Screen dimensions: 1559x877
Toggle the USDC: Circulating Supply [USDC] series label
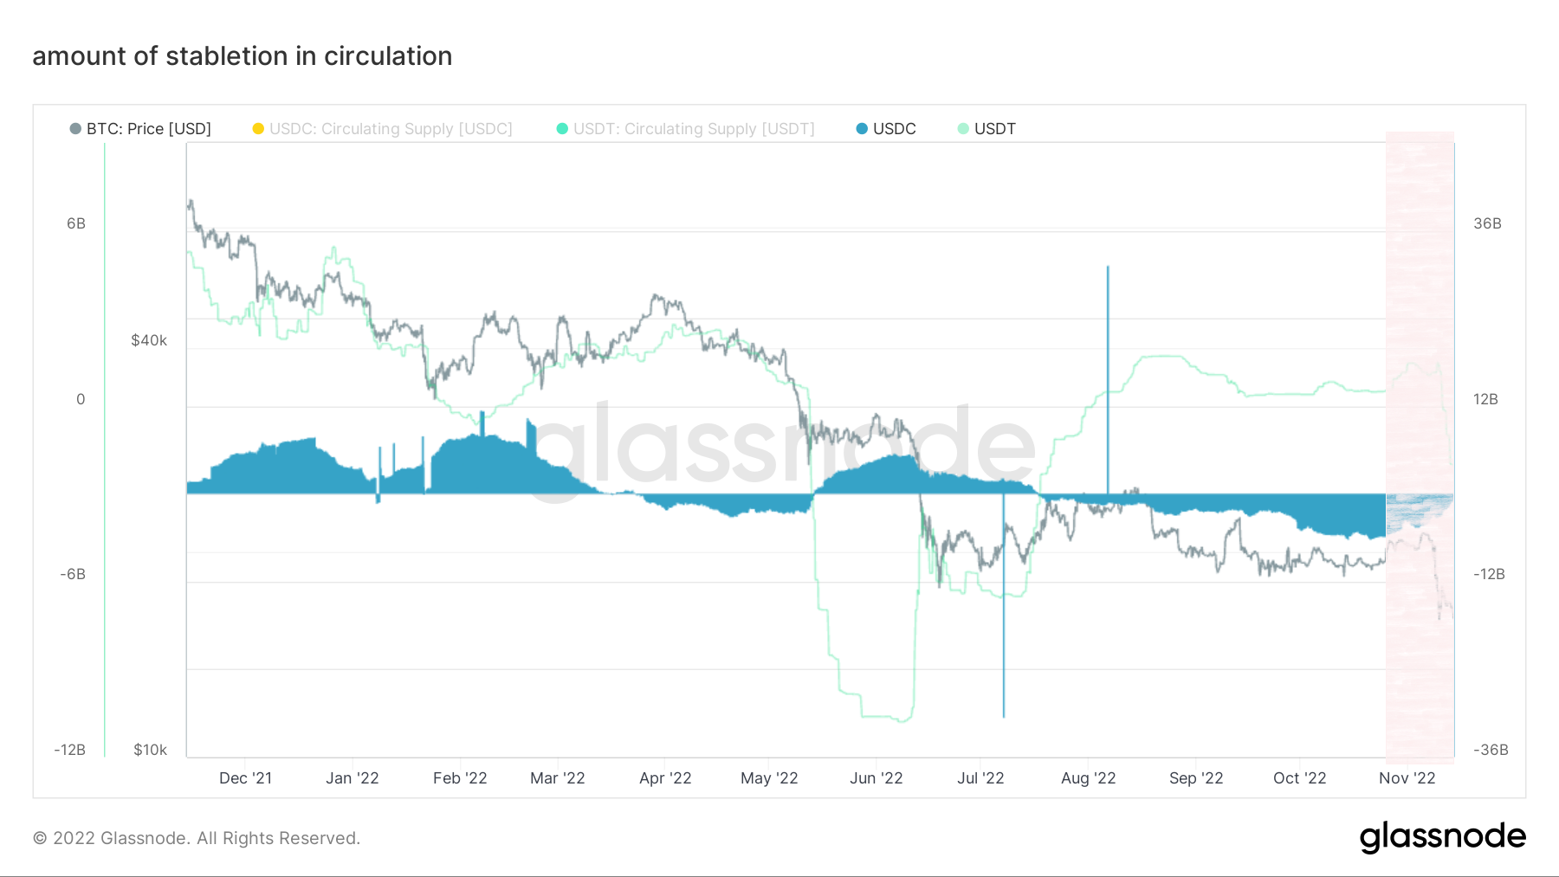(x=391, y=129)
